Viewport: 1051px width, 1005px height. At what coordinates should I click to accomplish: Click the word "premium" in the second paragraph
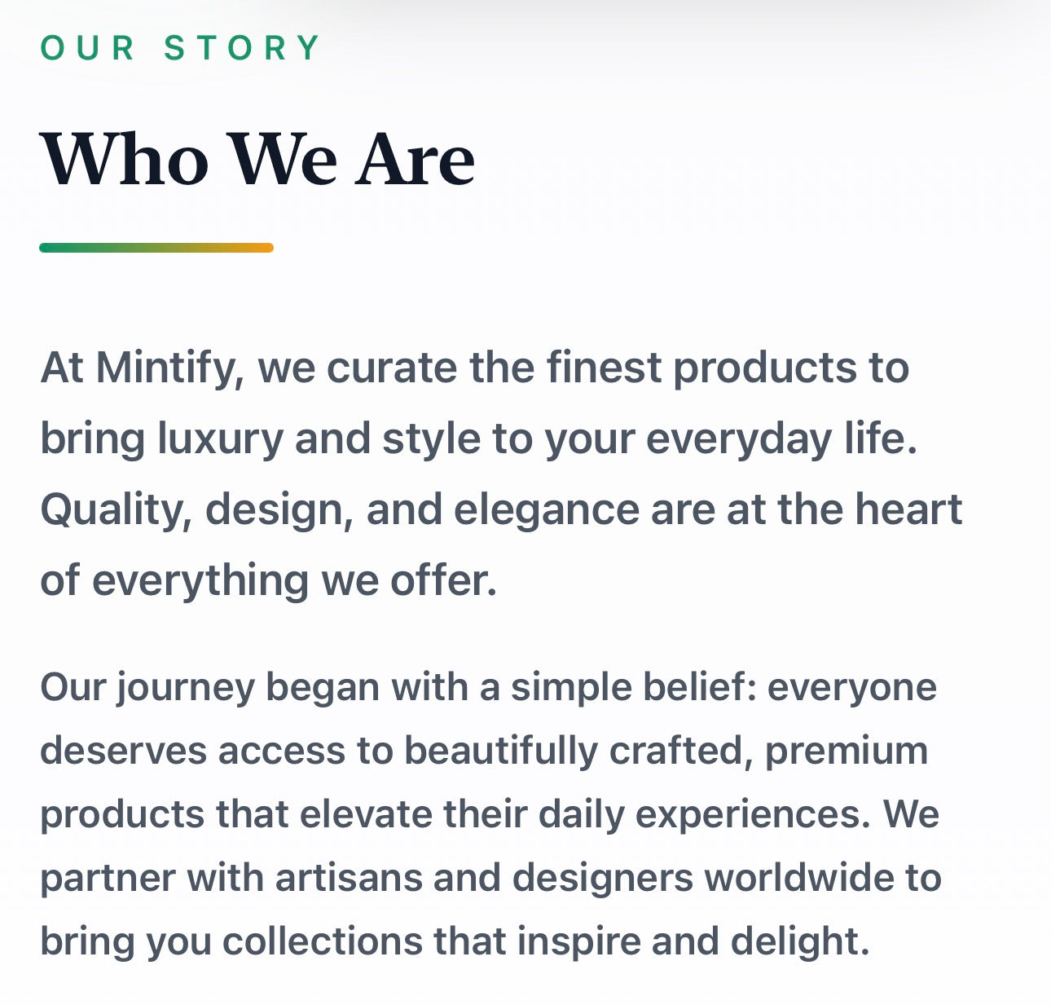[847, 751]
